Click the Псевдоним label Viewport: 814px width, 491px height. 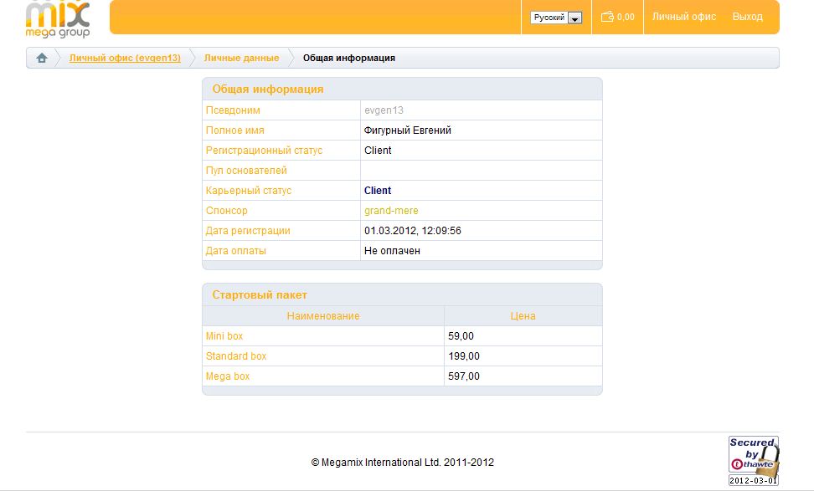click(x=233, y=110)
